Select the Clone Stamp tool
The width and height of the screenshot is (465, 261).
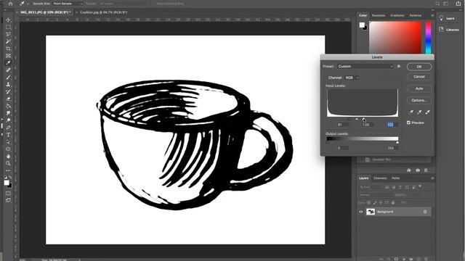pyautogui.click(x=8, y=84)
